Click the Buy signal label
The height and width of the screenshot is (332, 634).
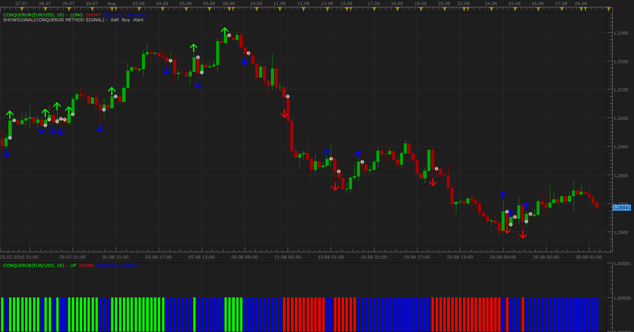pos(126,20)
